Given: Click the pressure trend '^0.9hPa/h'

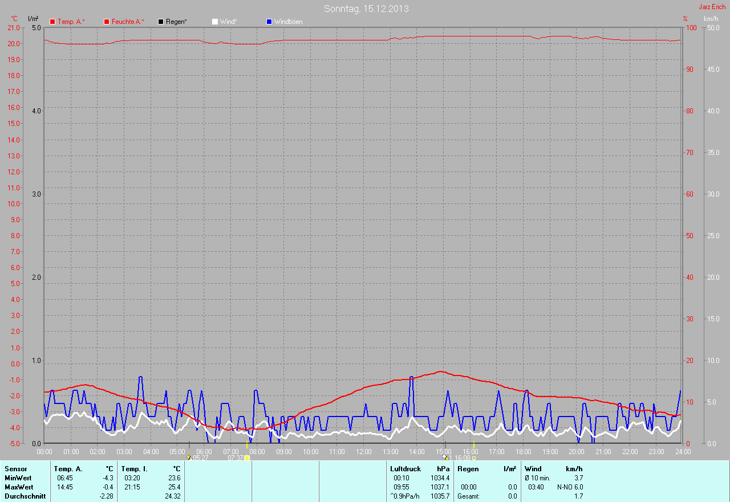Looking at the screenshot, I should (x=405, y=496).
